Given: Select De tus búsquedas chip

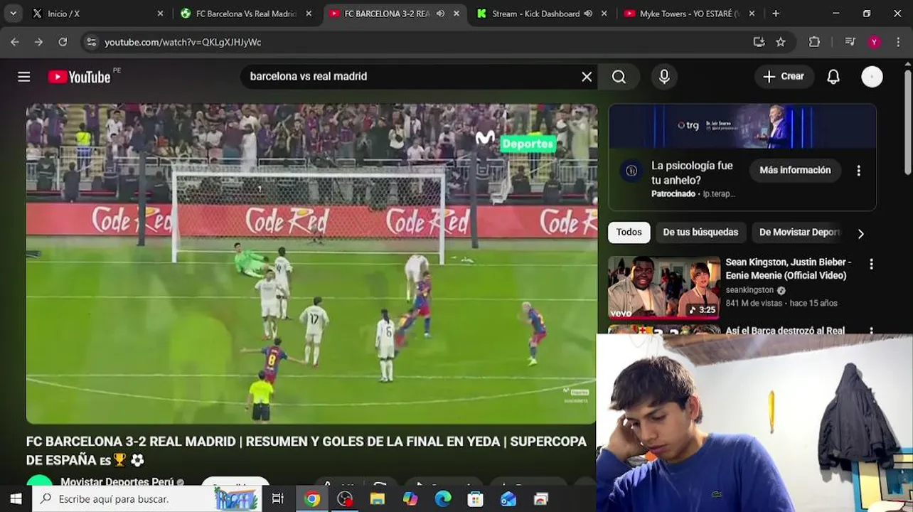Looking at the screenshot, I should pyautogui.click(x=700, y=233).
